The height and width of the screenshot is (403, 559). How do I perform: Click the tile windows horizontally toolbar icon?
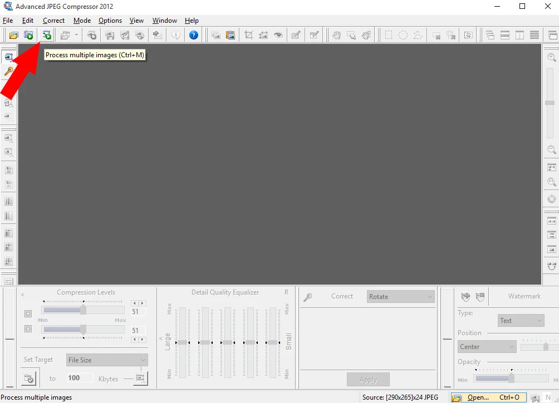coord(505,35)
